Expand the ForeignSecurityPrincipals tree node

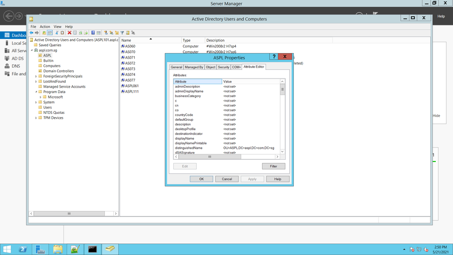point(36,76)
